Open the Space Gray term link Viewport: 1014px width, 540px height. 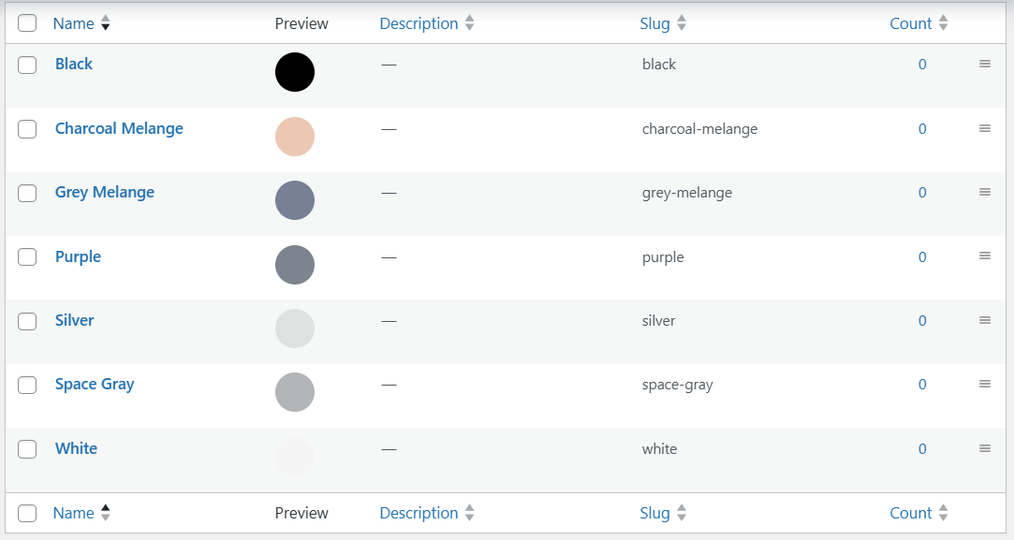(95, 384)
